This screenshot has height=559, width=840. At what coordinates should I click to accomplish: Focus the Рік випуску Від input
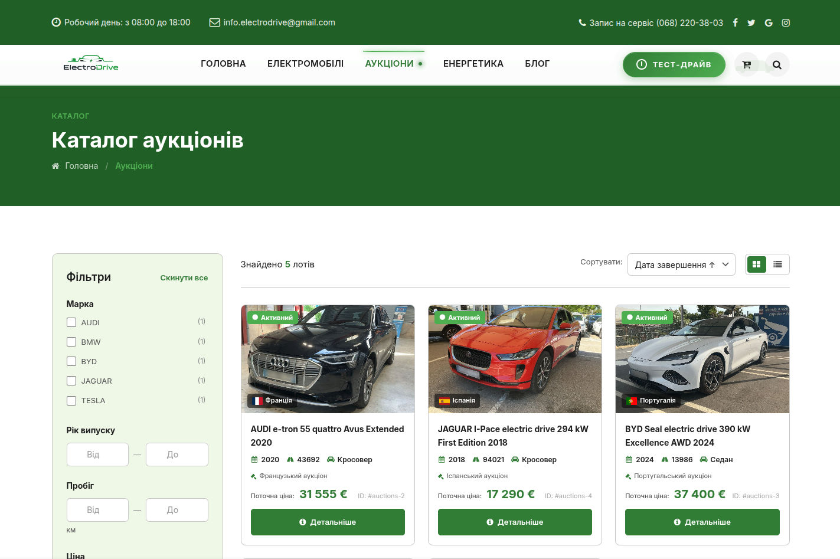coord(97,455)
